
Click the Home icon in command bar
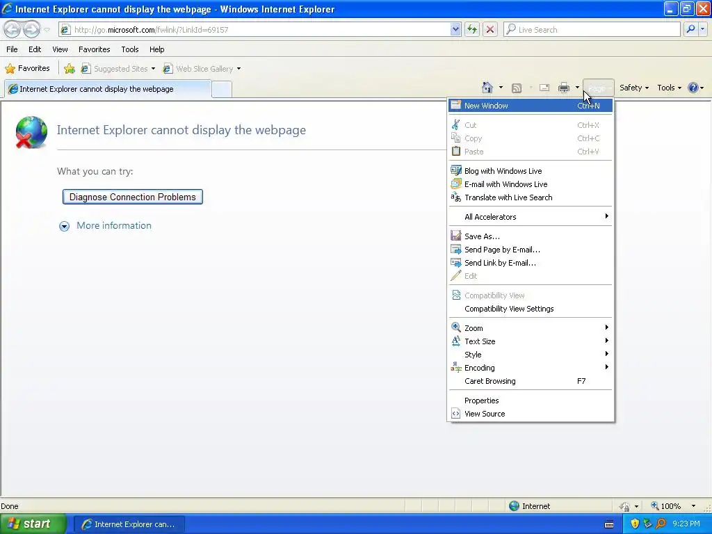487,88
